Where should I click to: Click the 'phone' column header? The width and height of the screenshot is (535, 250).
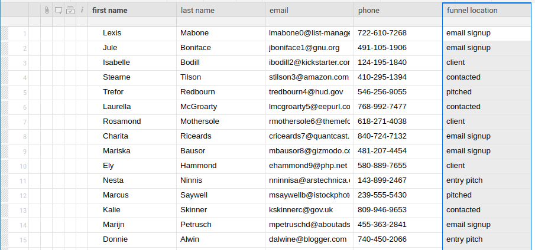point(397,10)
